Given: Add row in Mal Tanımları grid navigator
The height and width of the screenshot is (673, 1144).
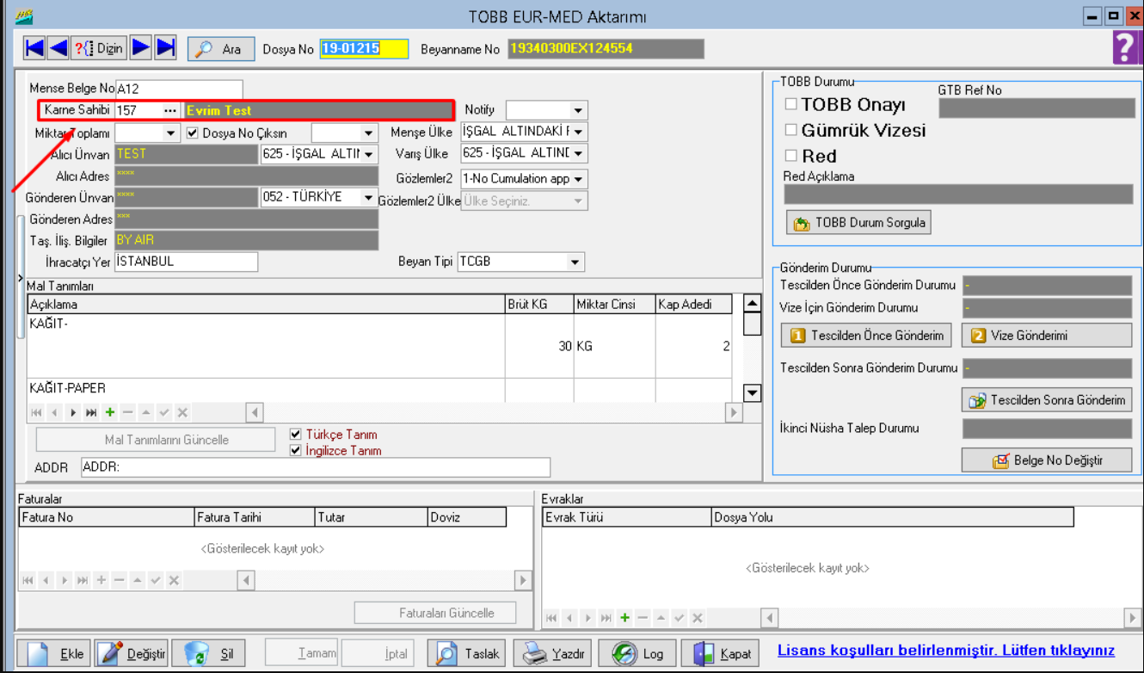Looking at the screenshot, I should coord(109,413).
